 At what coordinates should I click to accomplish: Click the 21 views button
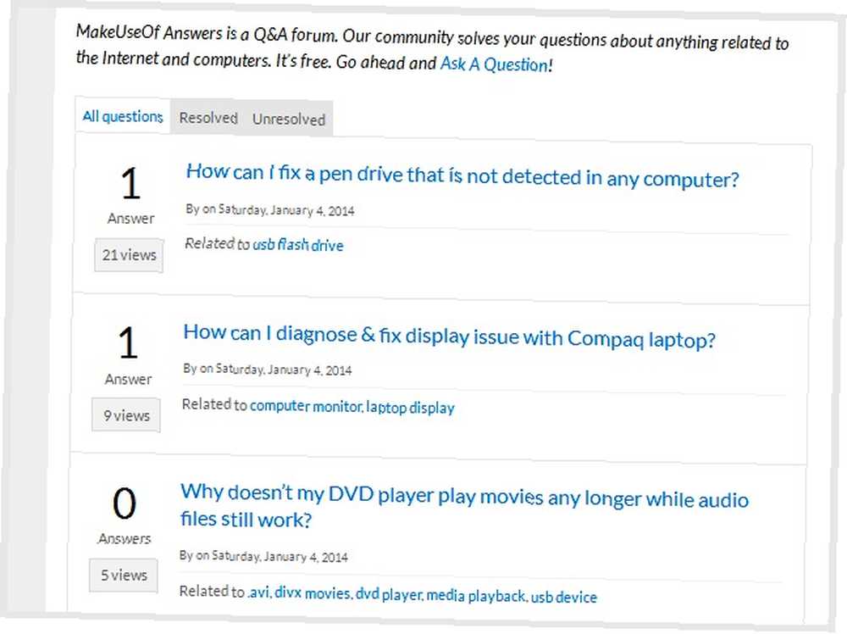pos(129,255)
